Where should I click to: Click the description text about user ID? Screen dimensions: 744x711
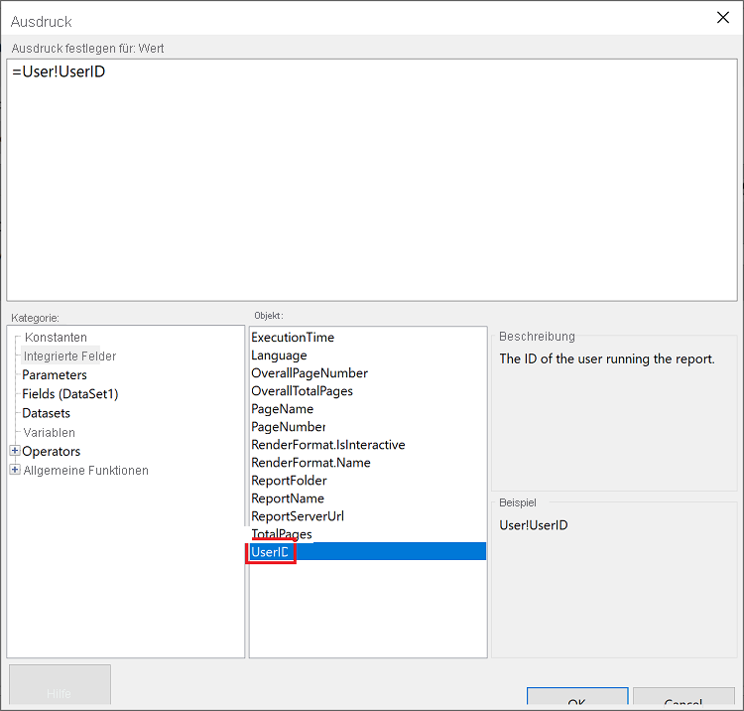tap(607, 359)
